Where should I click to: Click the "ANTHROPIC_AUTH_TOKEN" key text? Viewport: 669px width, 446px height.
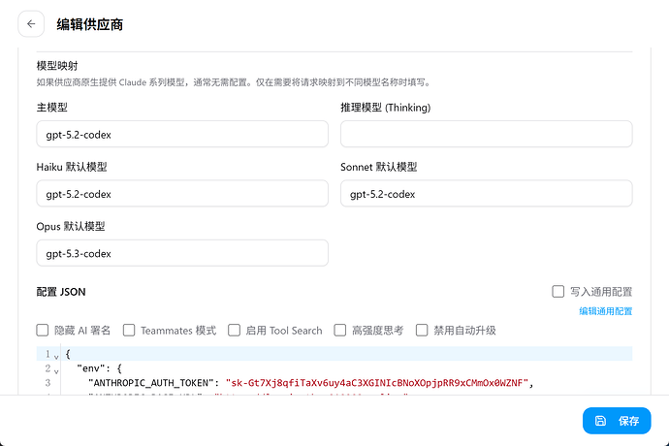coord(150,383)
